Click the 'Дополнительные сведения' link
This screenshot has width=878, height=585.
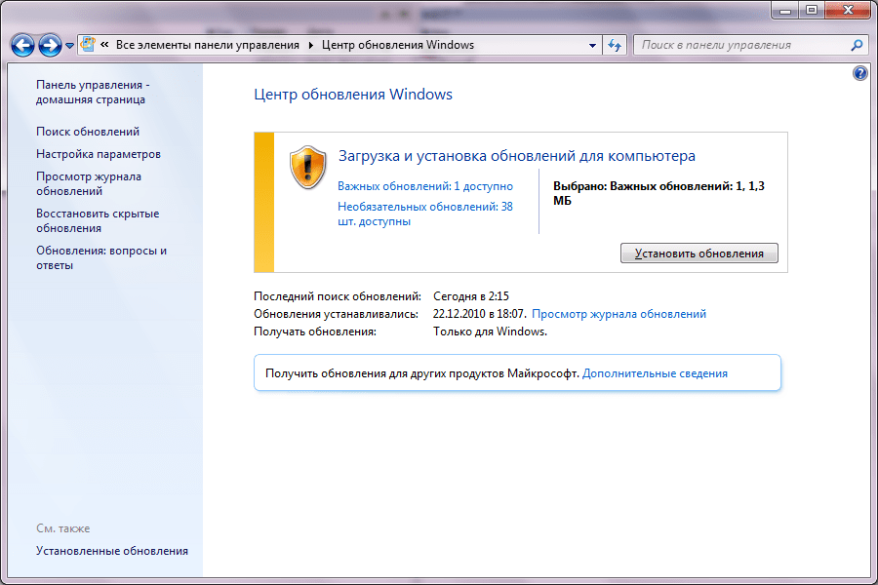coord(655,373)
